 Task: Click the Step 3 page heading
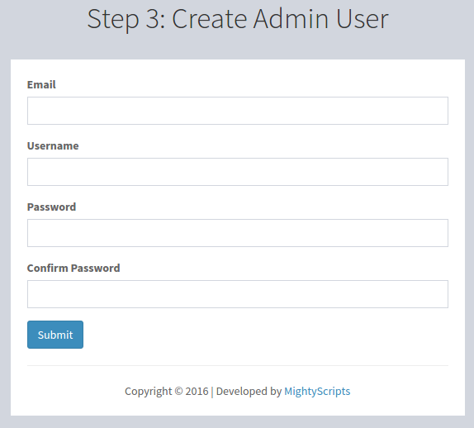(238, 19)
